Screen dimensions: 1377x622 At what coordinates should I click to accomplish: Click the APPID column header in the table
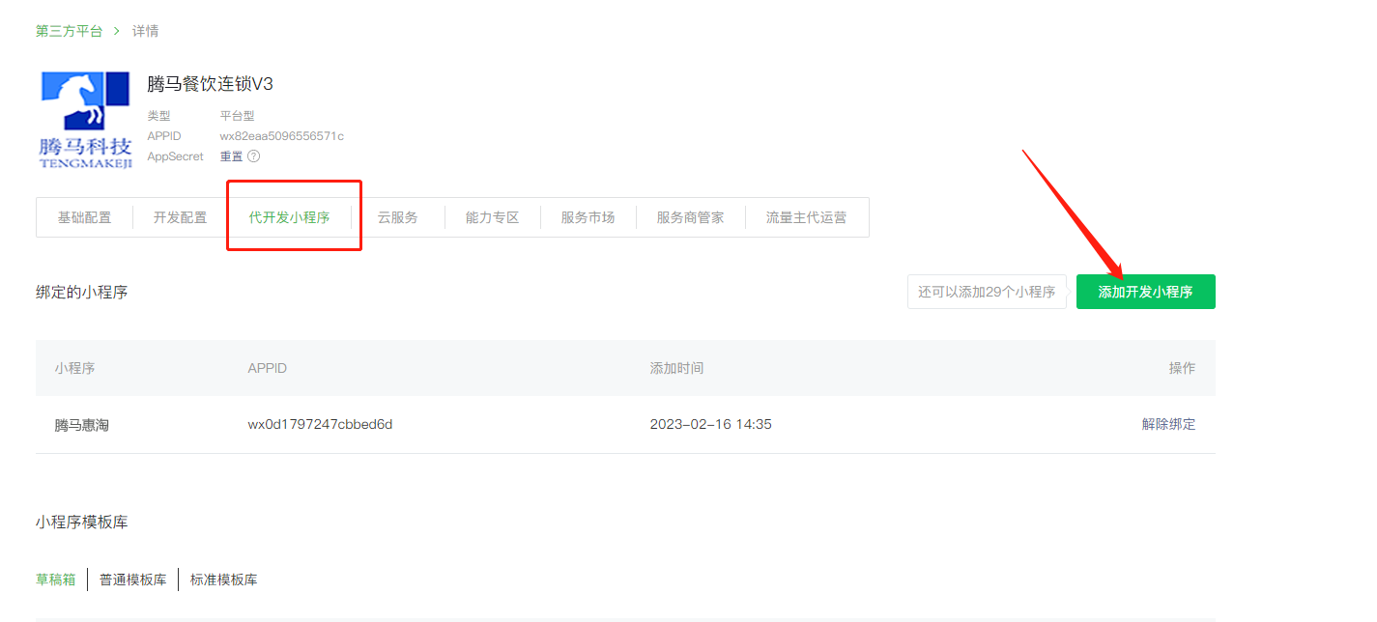[x=268, y=368]
